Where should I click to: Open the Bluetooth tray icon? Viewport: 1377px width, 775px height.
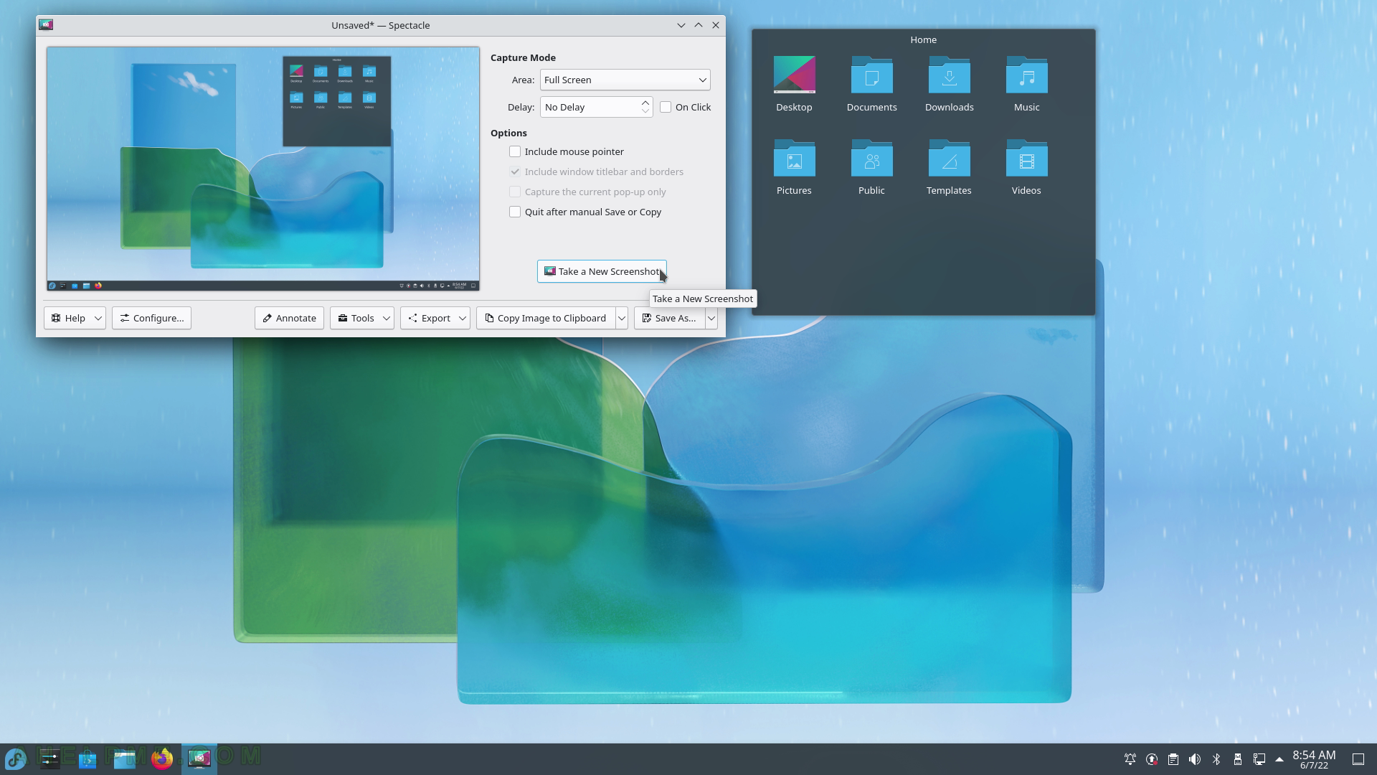1216,759
